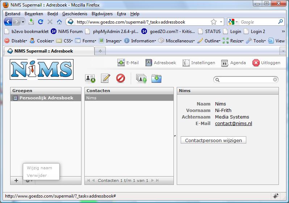
Task: Go to the Firefox home page
Action: (x=59, y=22)
